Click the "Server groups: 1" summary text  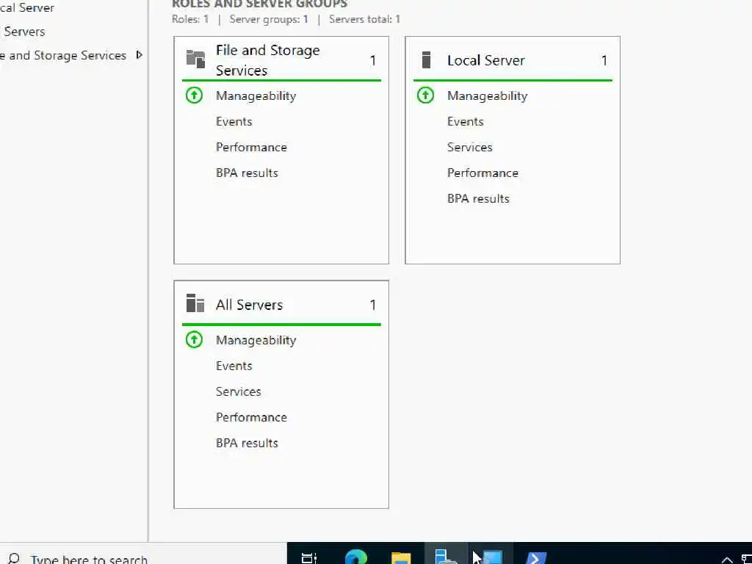(x=269, y=20)
